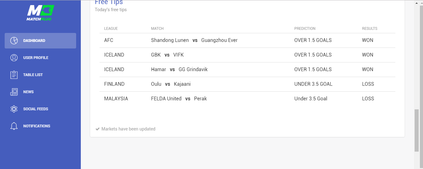423x169 pixels.
Task: Click the Table List clipboard icon
Action: click(x=14, y=75)
